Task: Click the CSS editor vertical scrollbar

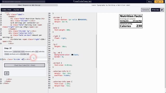Action: coord(96,51)
